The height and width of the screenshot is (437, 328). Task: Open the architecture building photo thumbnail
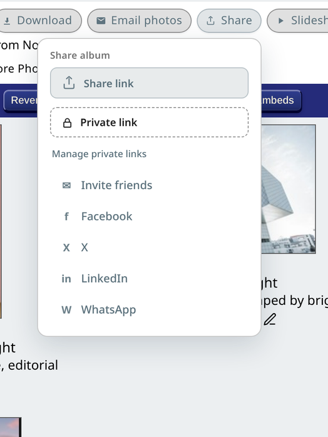(289, 189)
